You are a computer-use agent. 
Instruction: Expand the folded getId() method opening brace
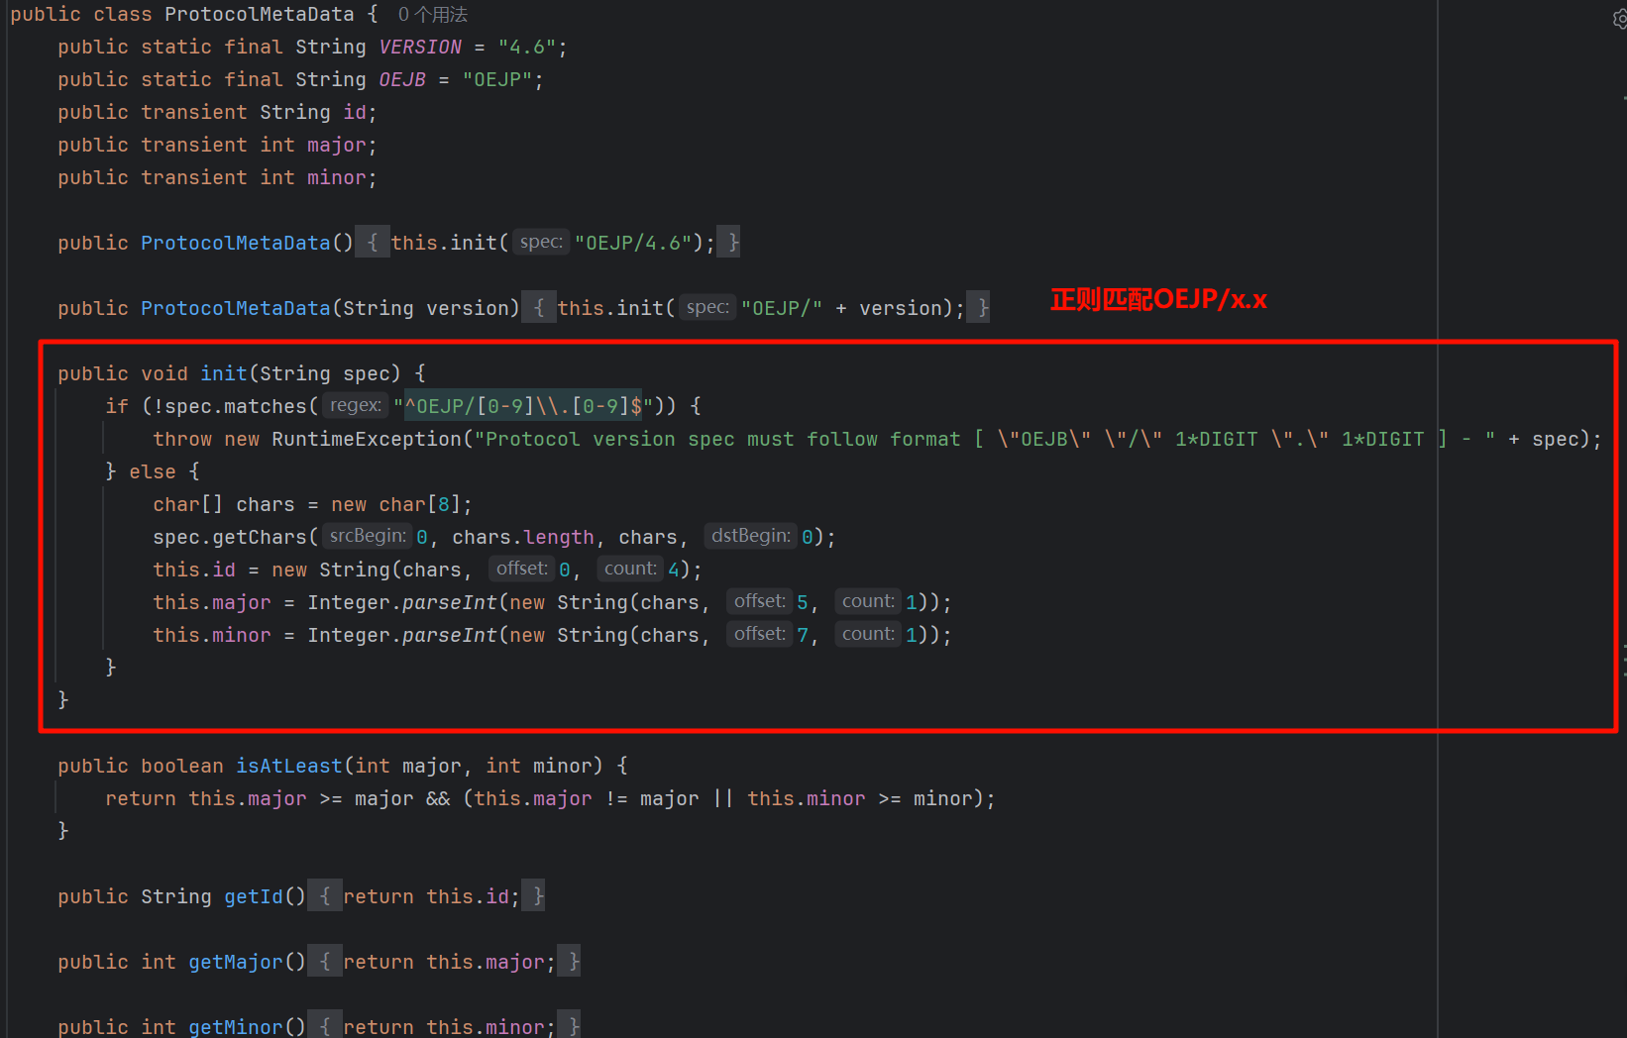click(x=325, y=896)
